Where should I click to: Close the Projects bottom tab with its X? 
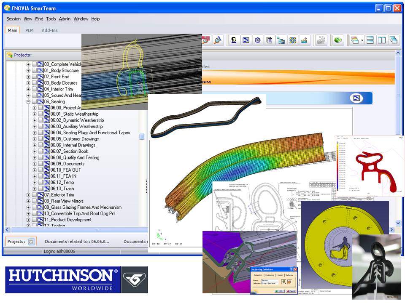[31, 242]
